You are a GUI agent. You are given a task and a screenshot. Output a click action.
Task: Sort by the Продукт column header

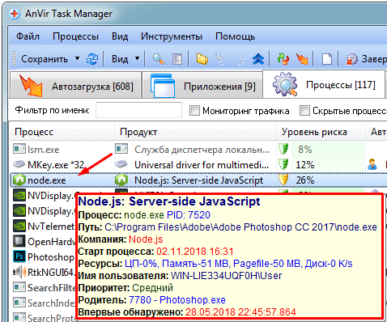click(196, 132)
